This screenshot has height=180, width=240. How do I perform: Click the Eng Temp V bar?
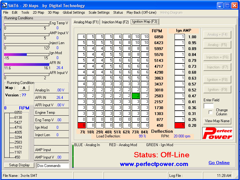click(26, 25)
